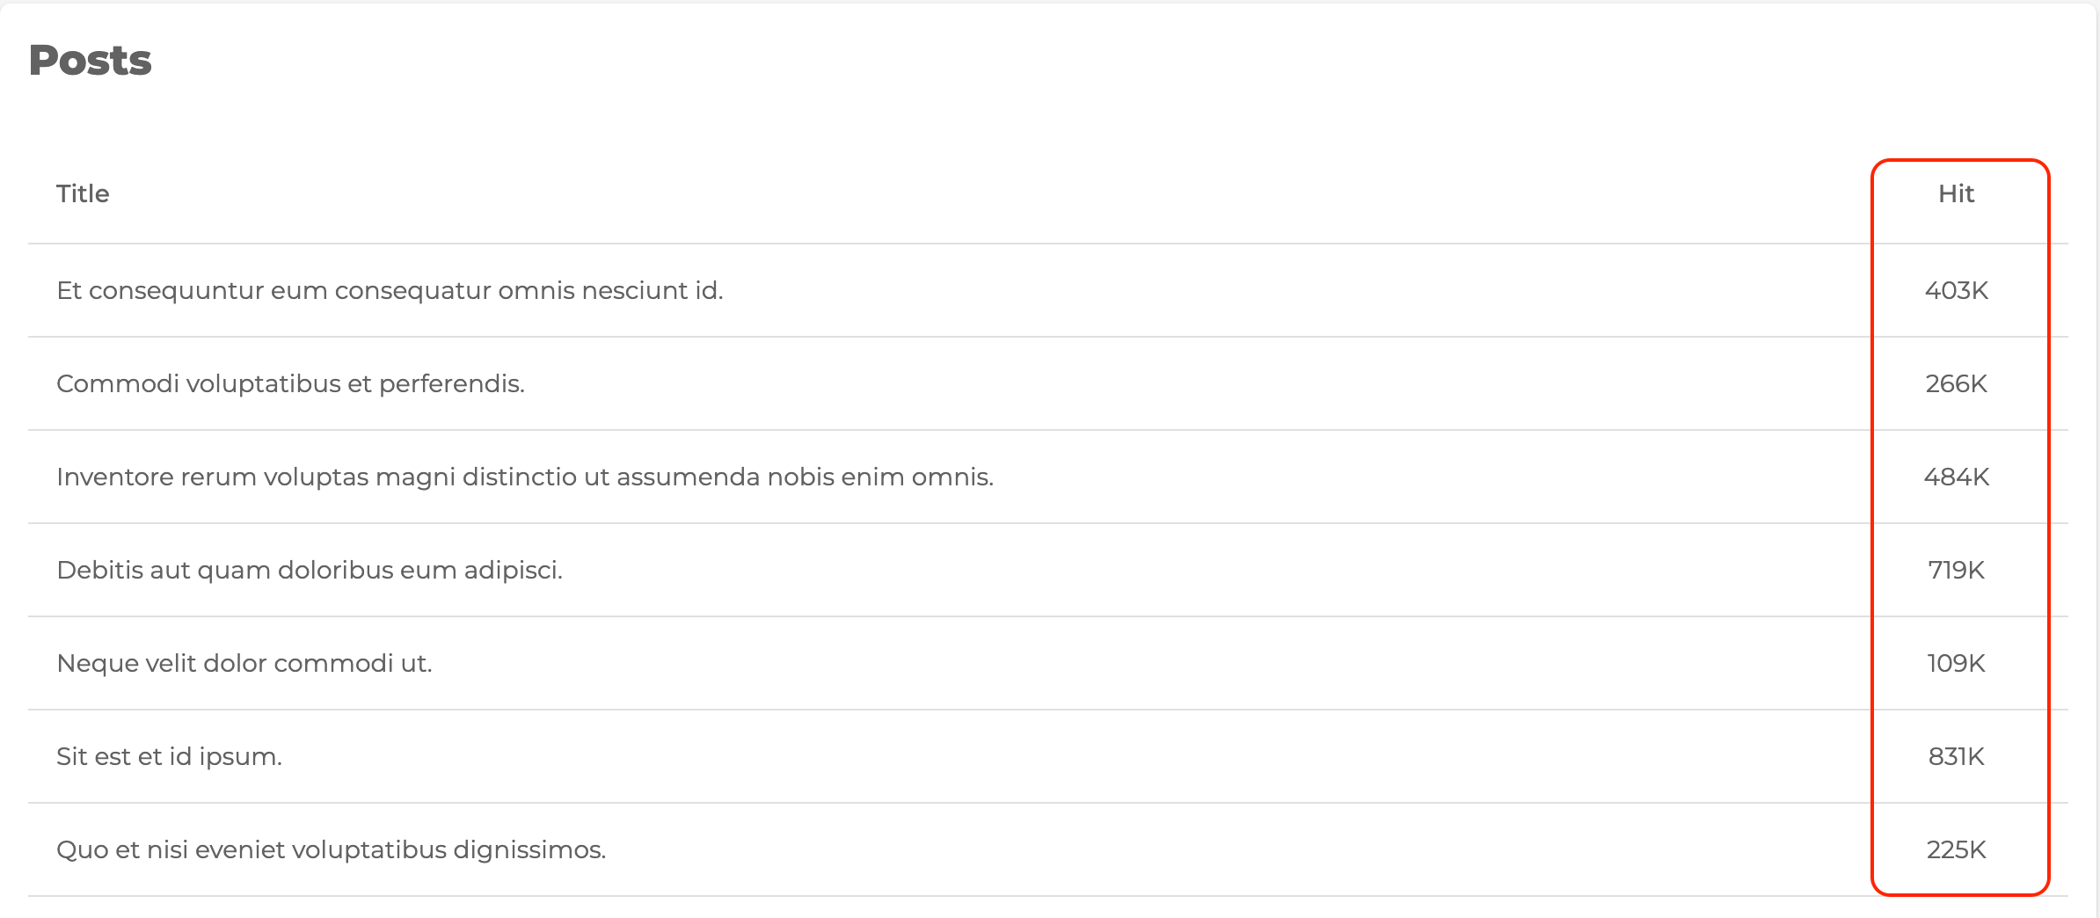This screenshot has width=2100, height=918.
Task: Select the 484K hit value
Action: click(x=1956, y=477)
